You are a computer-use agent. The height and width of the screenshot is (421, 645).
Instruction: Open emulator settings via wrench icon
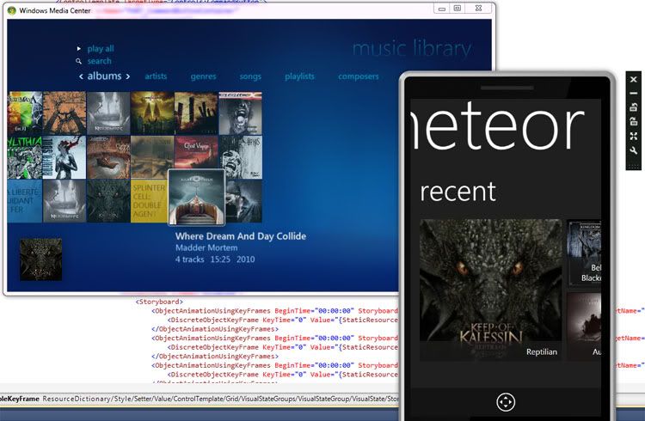pos(634,151)
